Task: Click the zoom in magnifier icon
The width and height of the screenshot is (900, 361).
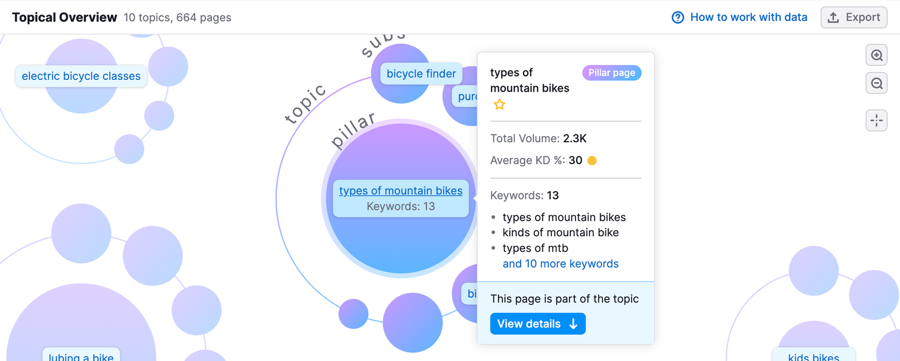Action: coord(876,55)
